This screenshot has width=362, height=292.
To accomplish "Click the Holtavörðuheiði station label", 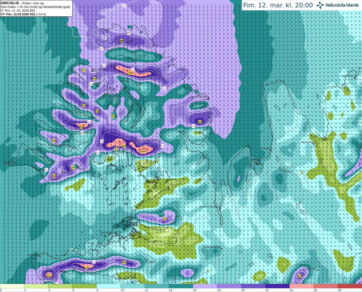I will 212,247.
